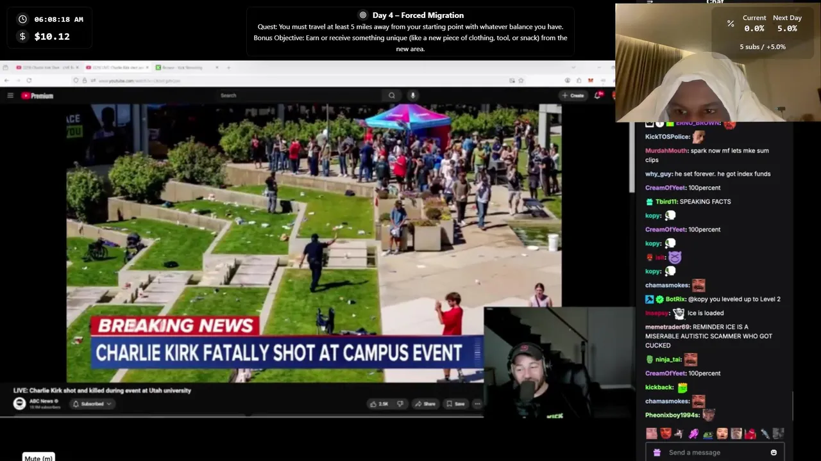Click username why_guy in chat
This screenshot has width=821, height=461.
[659, 174]
